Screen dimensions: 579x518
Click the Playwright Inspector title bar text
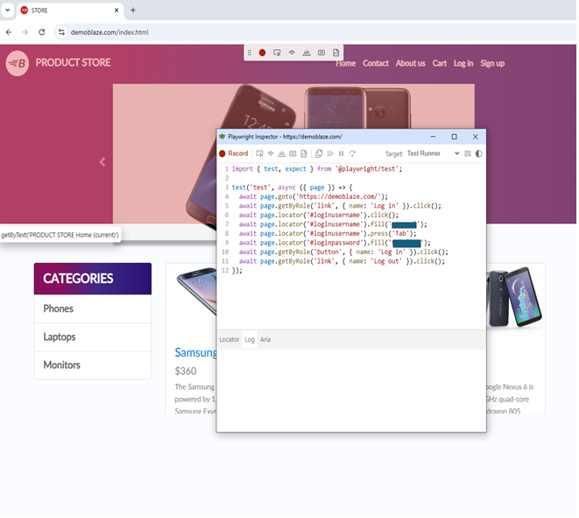tap(285, 137)
